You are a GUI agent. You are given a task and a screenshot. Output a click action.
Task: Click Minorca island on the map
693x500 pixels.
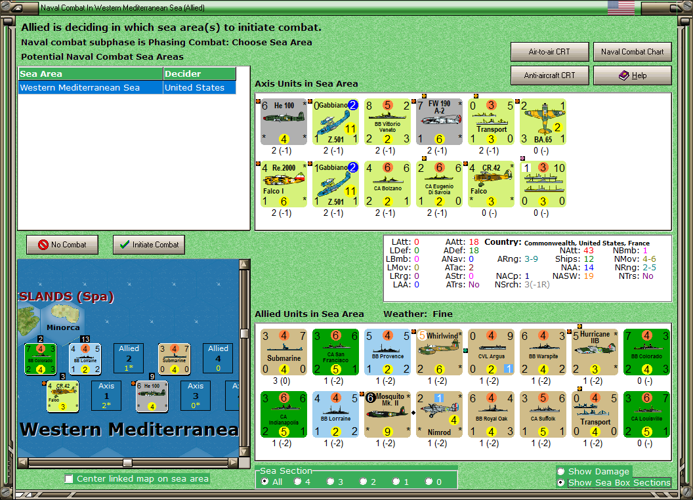coord(64,315)
